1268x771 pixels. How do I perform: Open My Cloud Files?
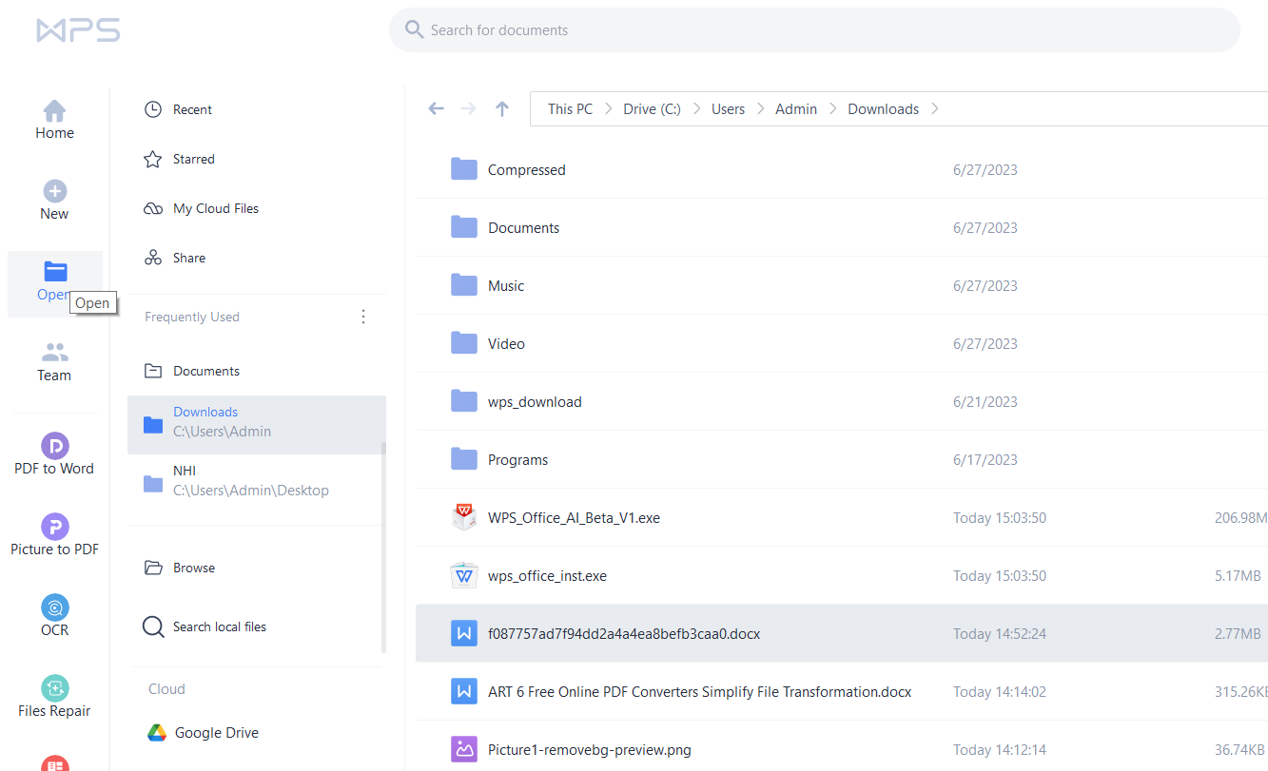tap(215, 208)
